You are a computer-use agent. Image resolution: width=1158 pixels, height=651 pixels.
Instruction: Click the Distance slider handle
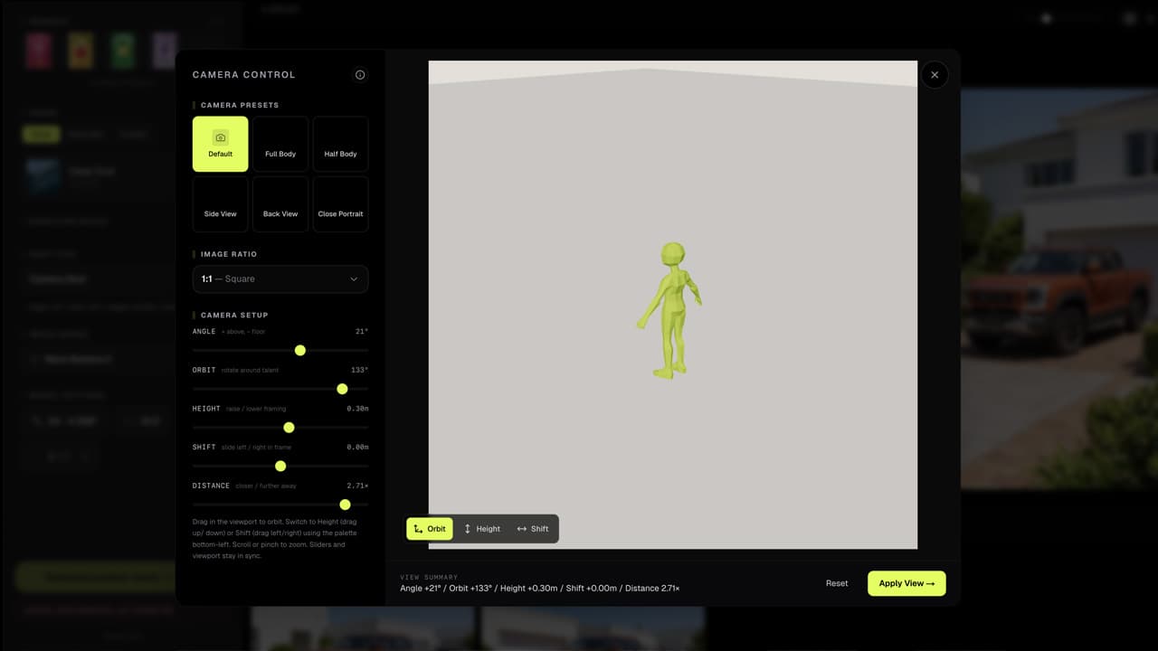pos(345,505)
